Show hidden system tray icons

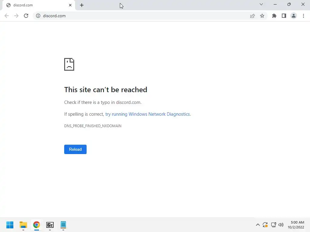258,225
